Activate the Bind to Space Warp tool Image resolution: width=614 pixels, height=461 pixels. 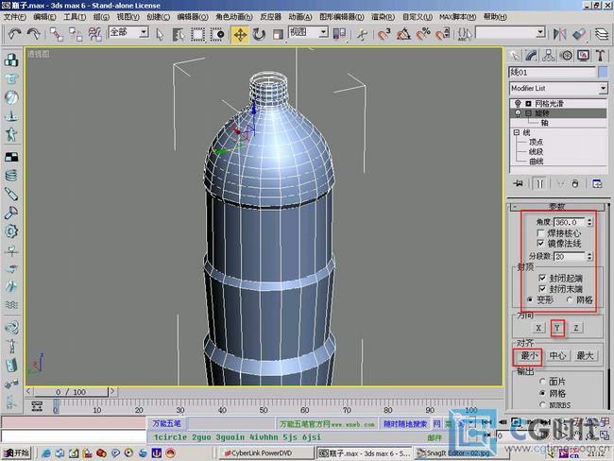point(94,34)
